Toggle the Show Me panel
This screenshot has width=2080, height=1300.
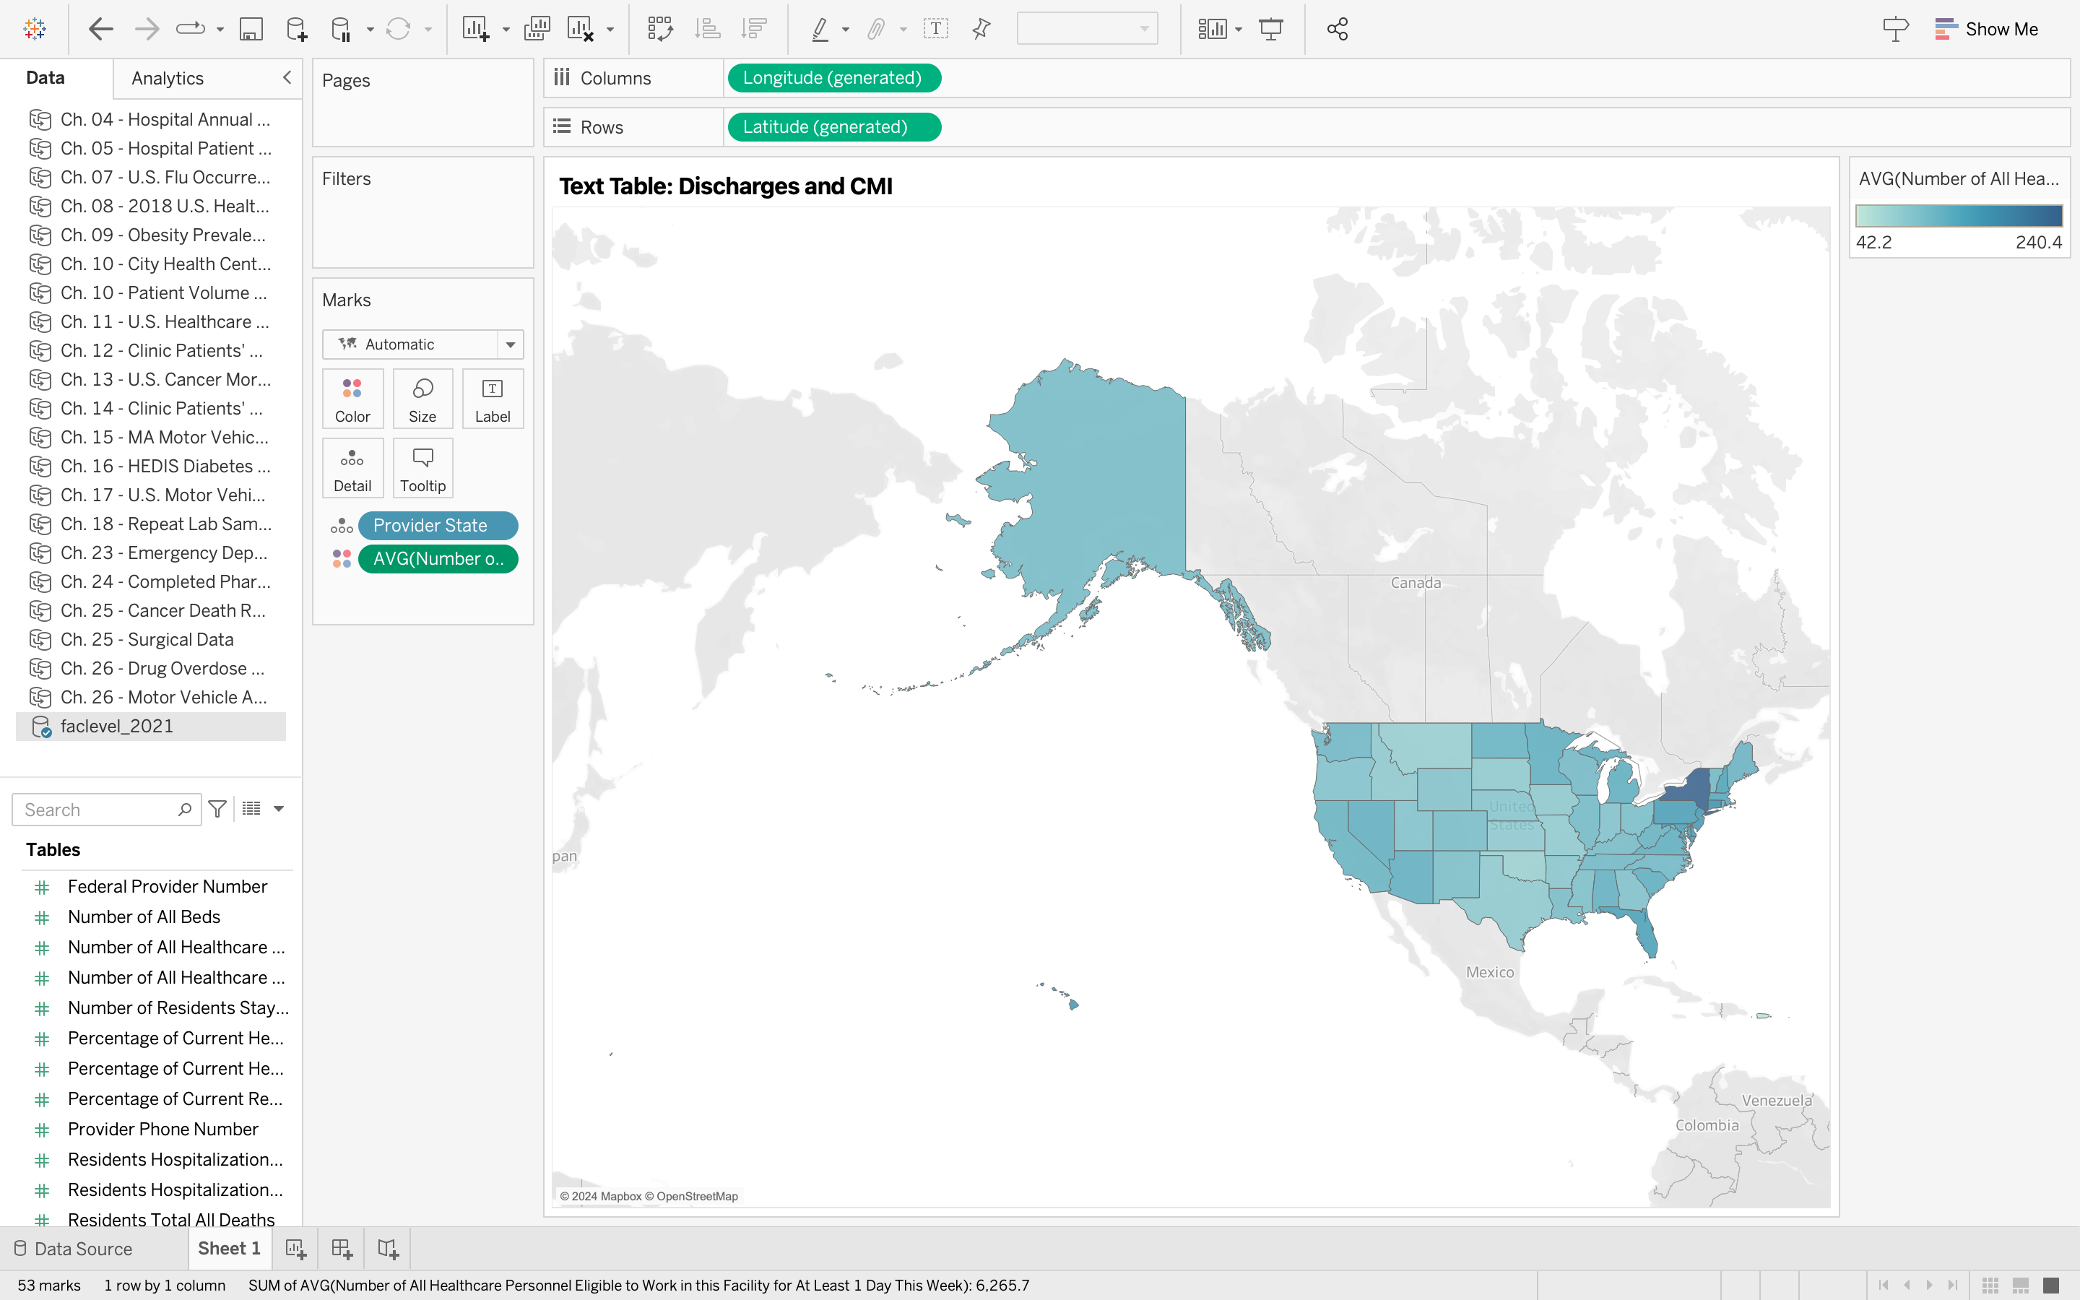pos(1986,29)
